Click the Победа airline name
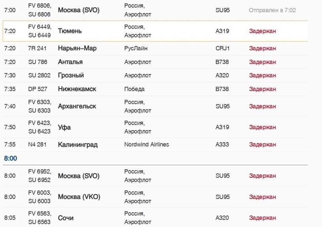The height and width of the screenshot is (227, 322). [134, 89]
